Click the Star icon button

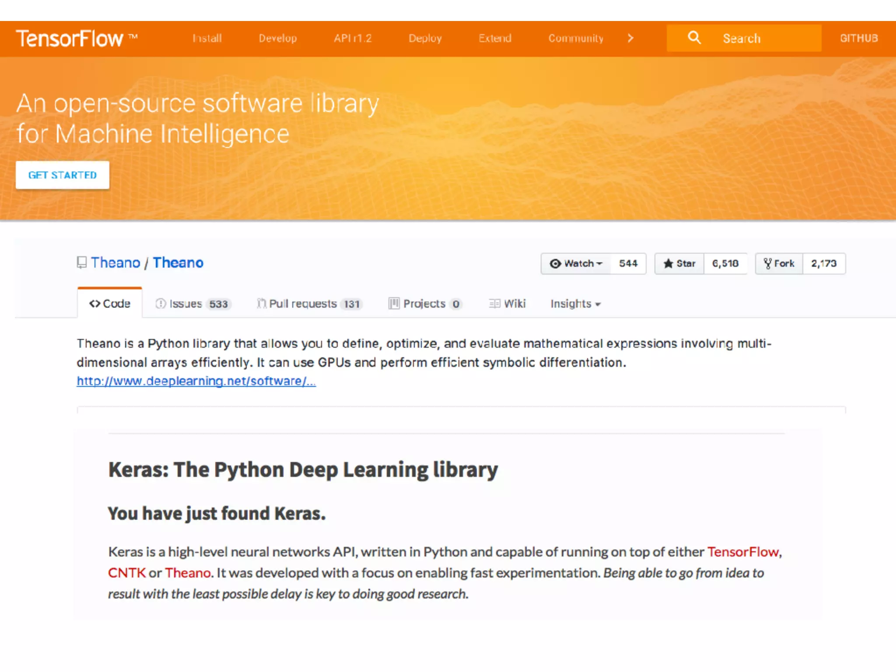pos(679,263)
